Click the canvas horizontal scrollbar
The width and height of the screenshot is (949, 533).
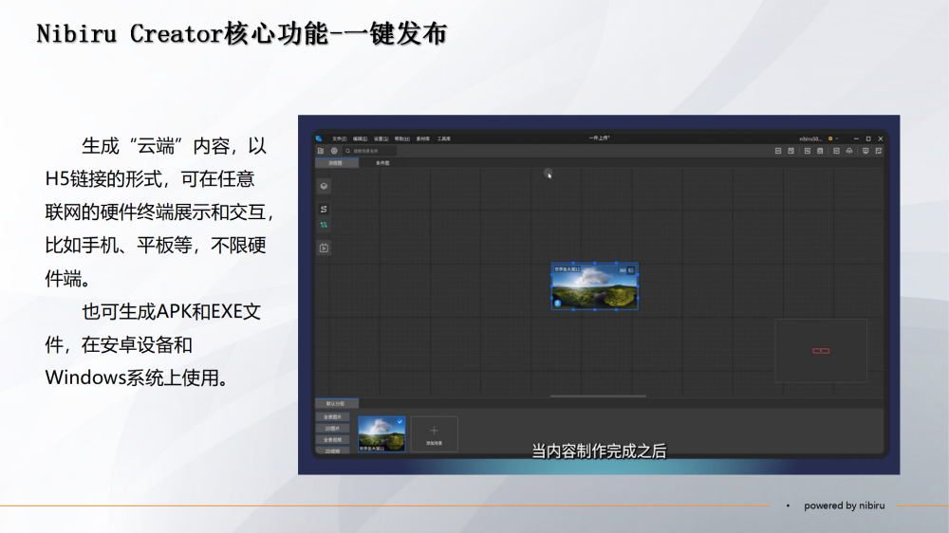point(598,396)
